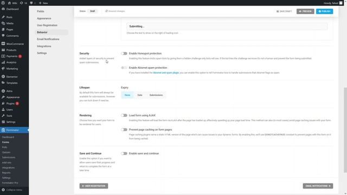The height and width of the screenshot is (195, 347).
Task: Open the WordPress logo menu
Action: [x=3, y=3]
